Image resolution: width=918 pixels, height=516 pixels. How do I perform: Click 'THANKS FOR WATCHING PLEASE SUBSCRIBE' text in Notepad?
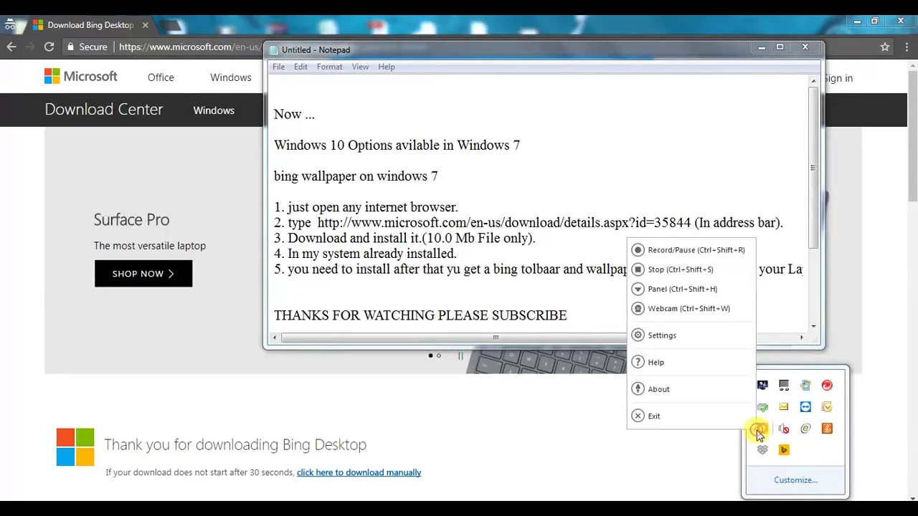[x=420, y=315]
